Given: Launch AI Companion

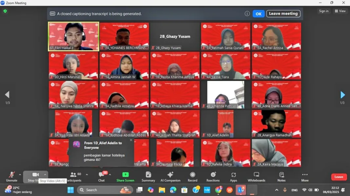Looking at the screenshot, I should (x=170, y=177).
